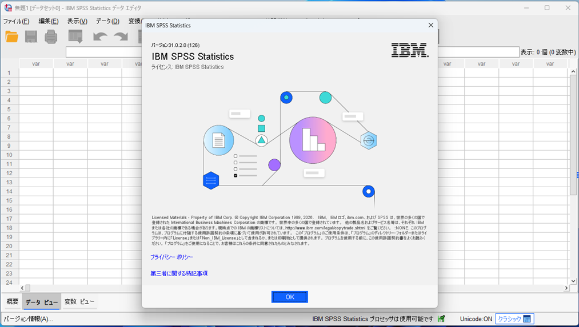The width and height of the screenshot is (579, 327).
Task: Select row header 10
Action: [9, 155]
